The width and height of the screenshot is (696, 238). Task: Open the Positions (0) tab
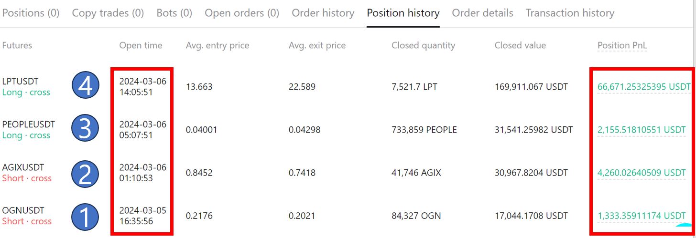tap(31, 13)
